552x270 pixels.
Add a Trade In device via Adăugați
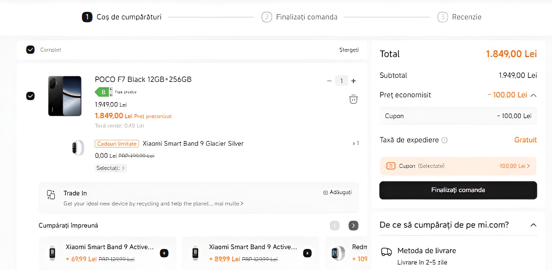pos(337,192)
